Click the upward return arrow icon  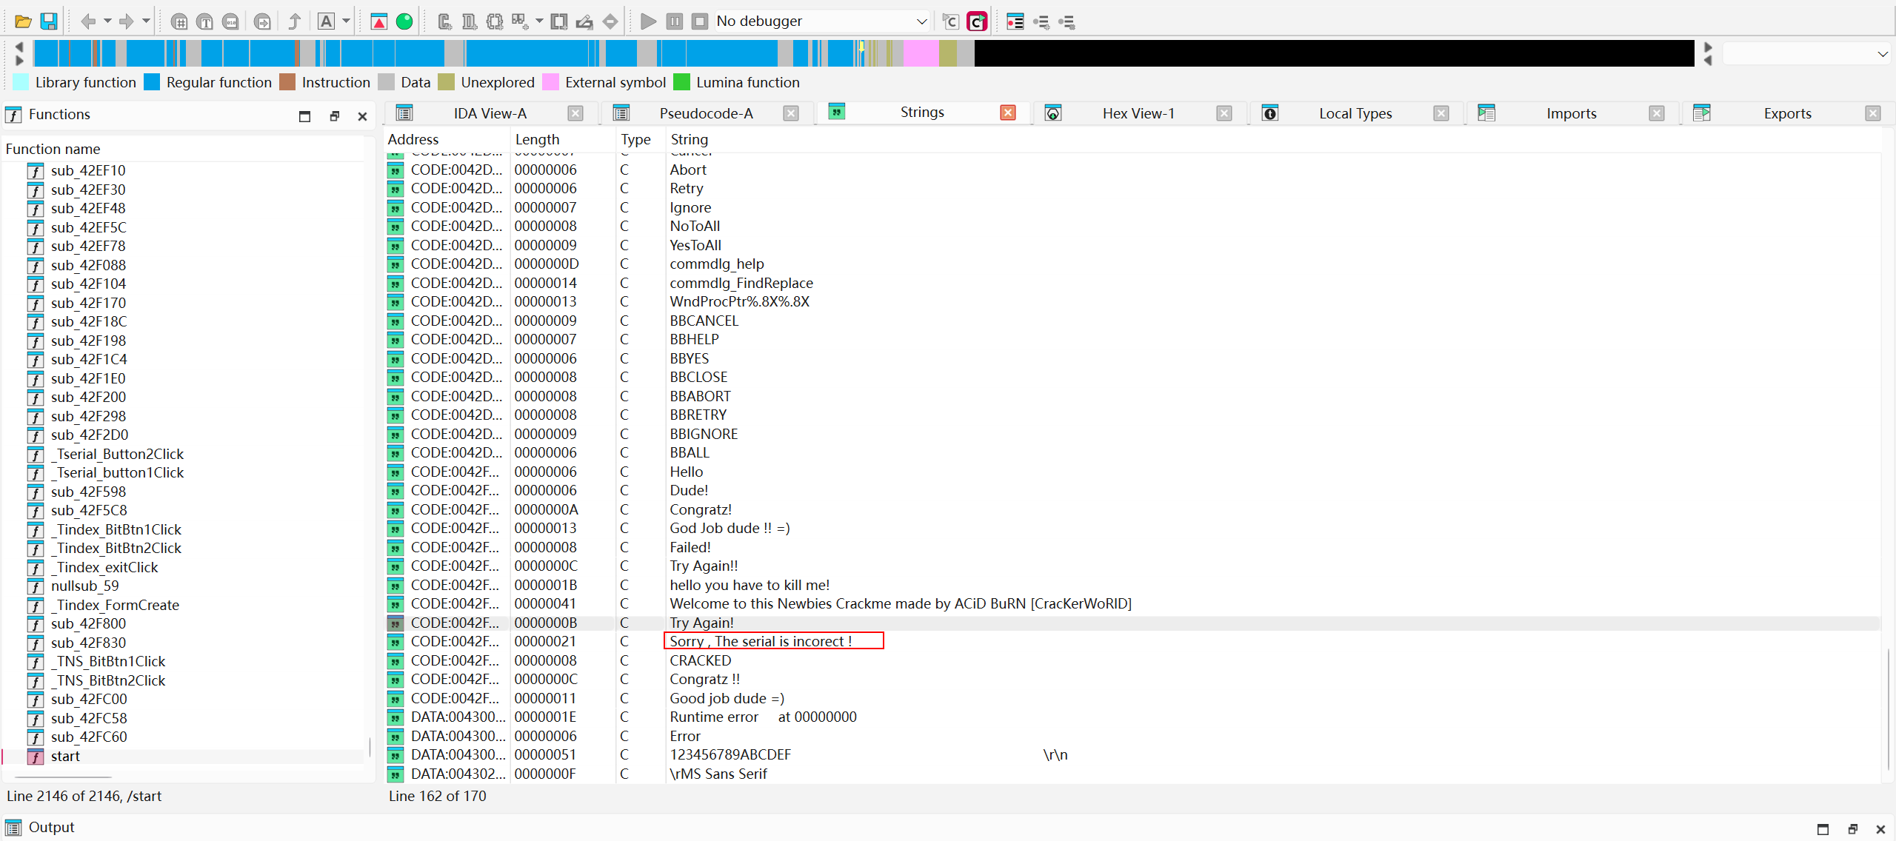click(x=294, y=21)
